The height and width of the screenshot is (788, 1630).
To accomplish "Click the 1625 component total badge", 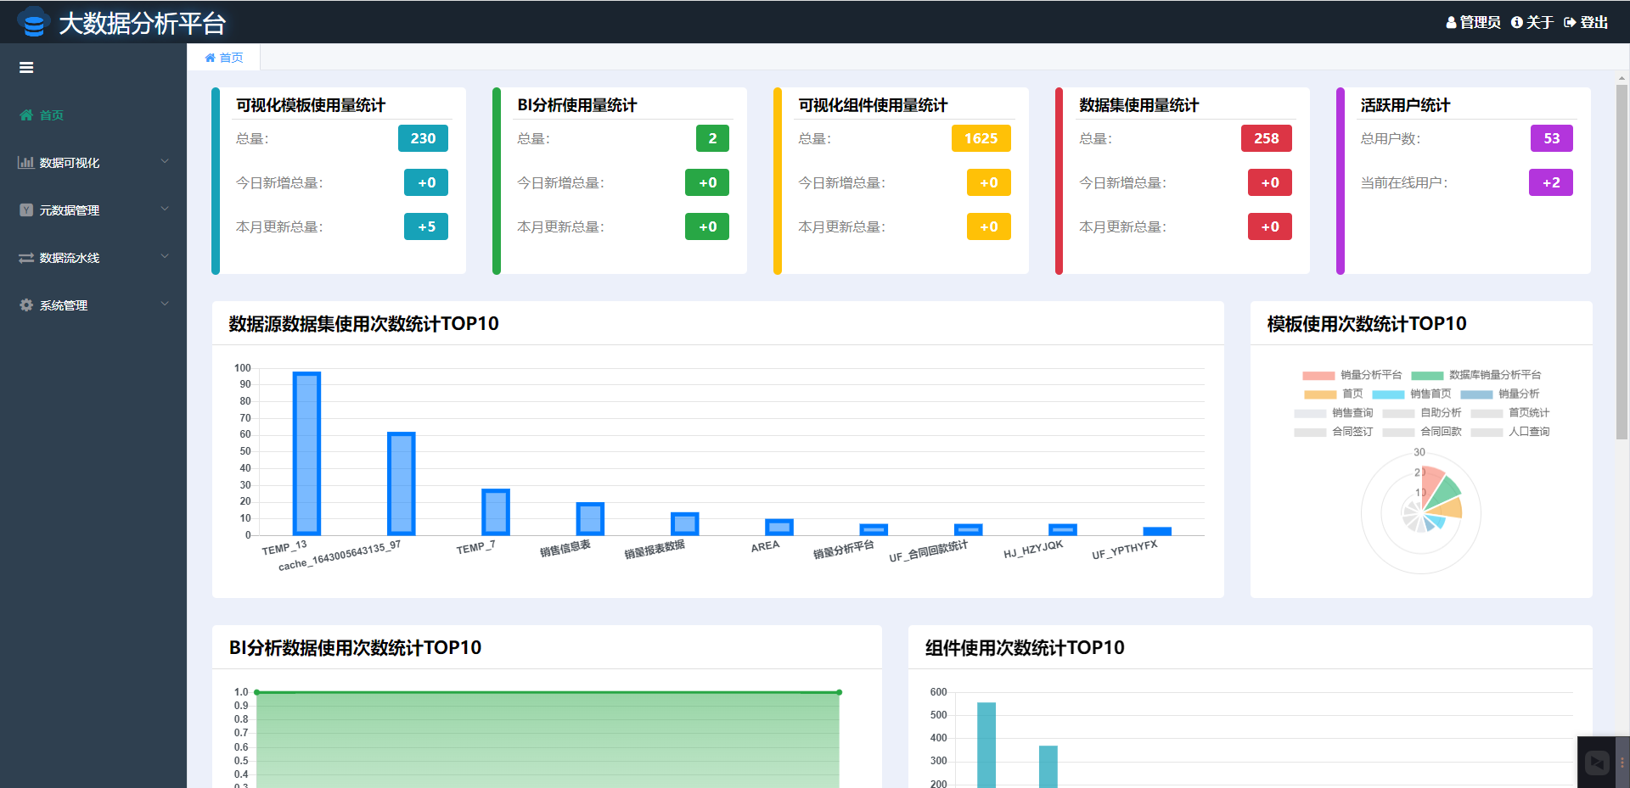I will click(981, 138).
